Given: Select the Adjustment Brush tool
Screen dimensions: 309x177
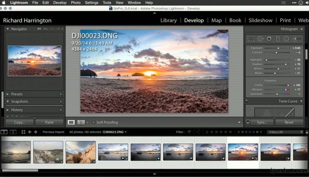Looking at the screenshot, I should [297, 39].
